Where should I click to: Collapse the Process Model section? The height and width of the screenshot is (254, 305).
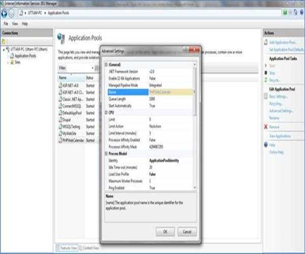point(106,153)
